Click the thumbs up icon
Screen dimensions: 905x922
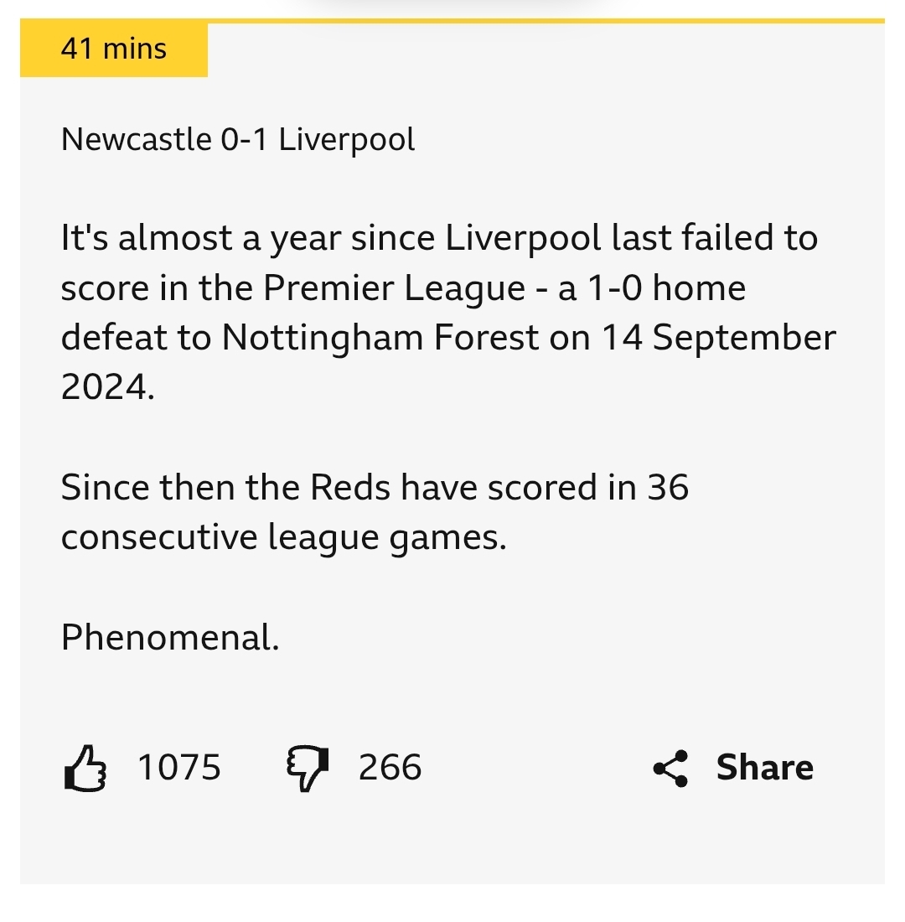point(85,768)
